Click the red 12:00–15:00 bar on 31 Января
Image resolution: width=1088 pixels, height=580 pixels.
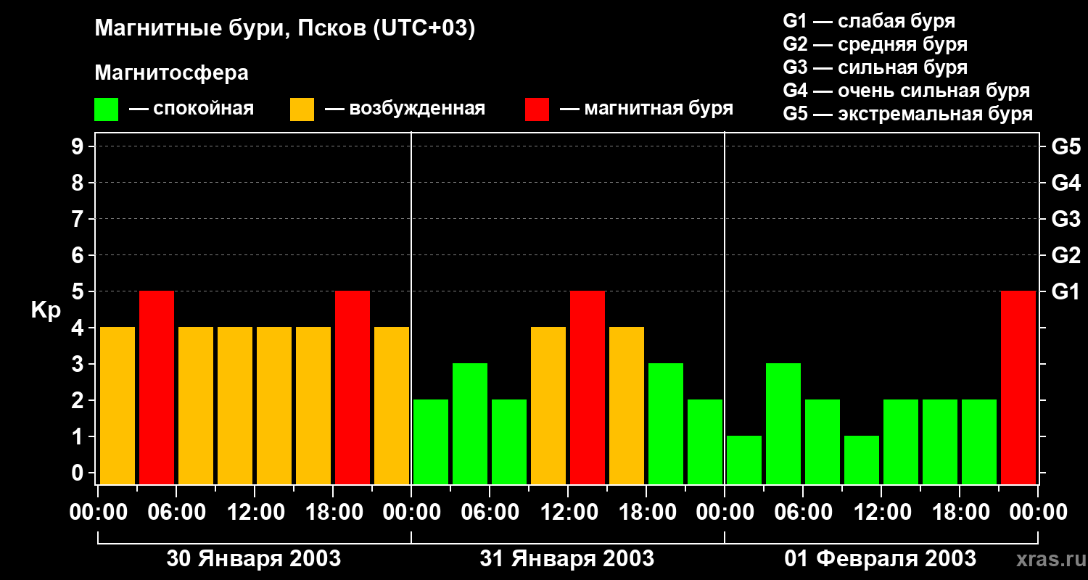[x=588, y=387]
